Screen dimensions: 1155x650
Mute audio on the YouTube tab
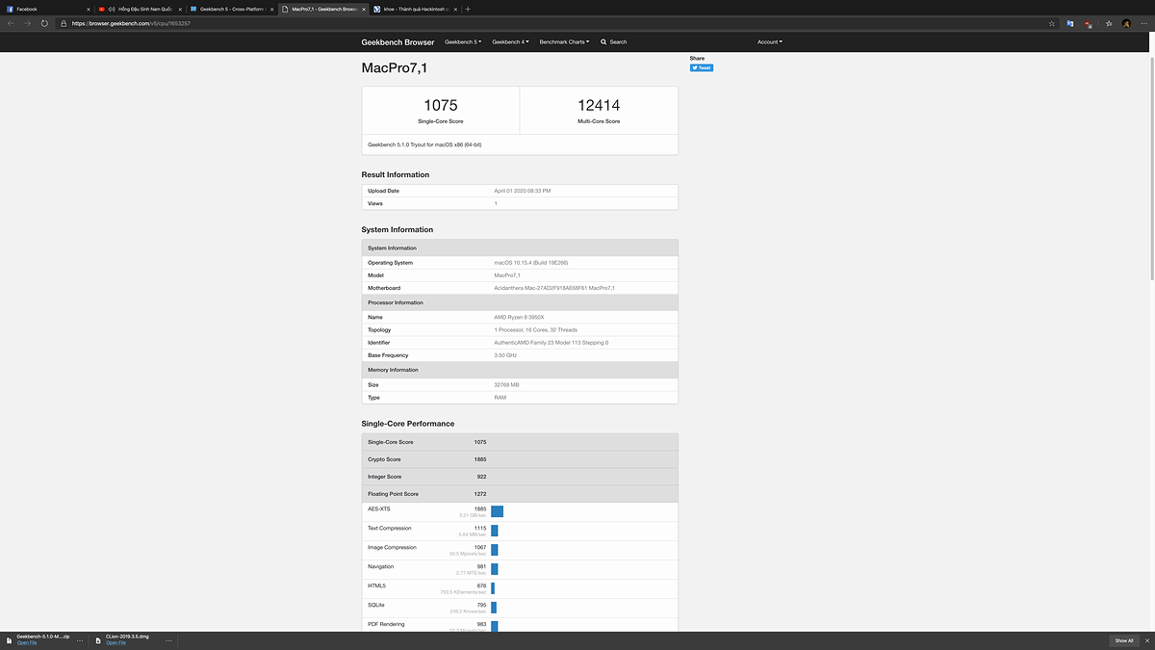(112, 9)
